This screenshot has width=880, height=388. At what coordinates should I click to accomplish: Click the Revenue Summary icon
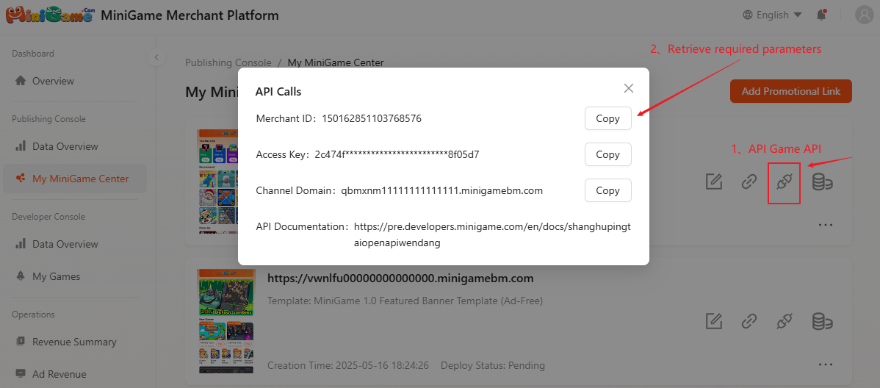[x=21, y=342]
